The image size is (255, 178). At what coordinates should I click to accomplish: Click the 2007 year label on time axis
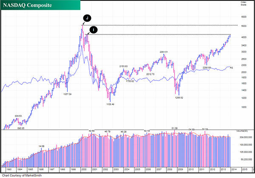[159, 170]
